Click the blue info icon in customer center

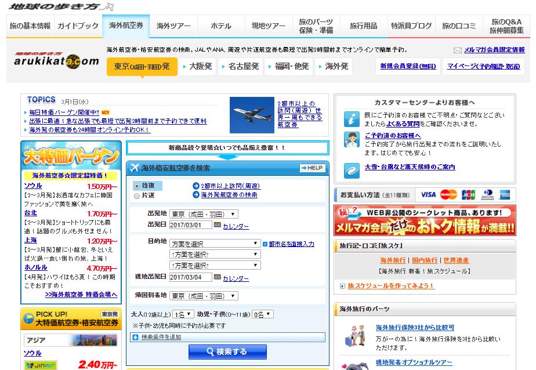click(352, 119)
